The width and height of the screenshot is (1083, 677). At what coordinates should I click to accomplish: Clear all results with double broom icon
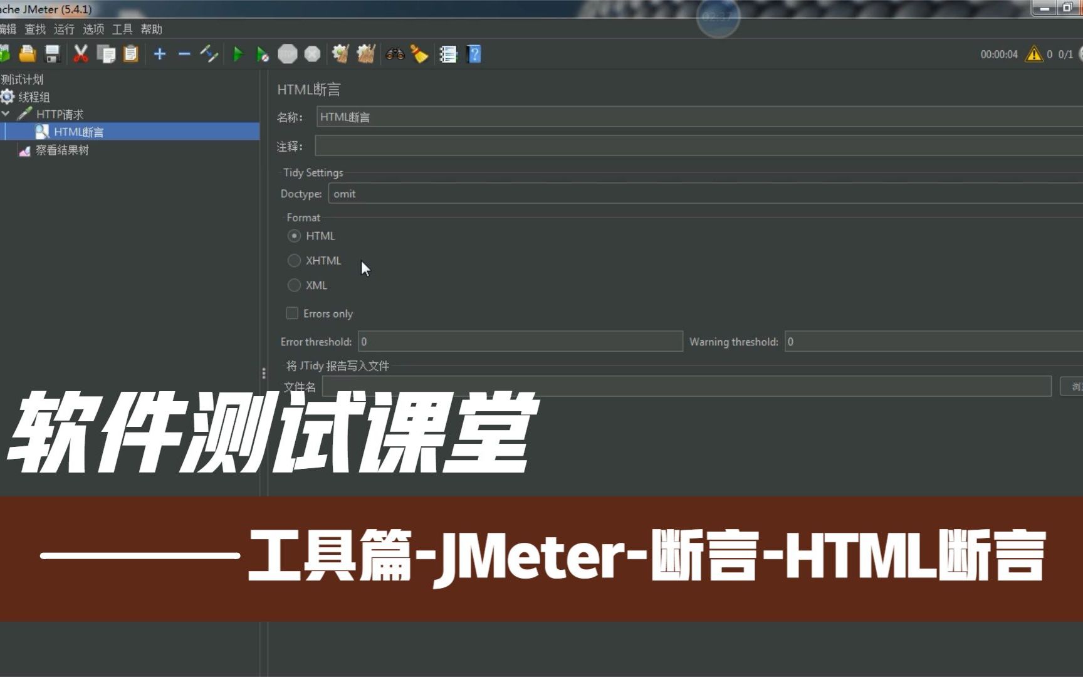coord(366,55)
